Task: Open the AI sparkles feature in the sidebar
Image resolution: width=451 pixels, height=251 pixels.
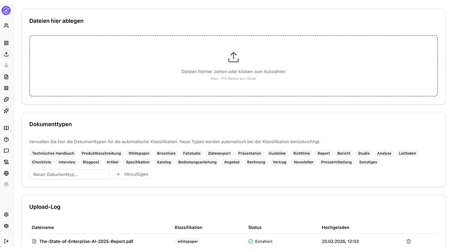Action: tap(6, 110)
